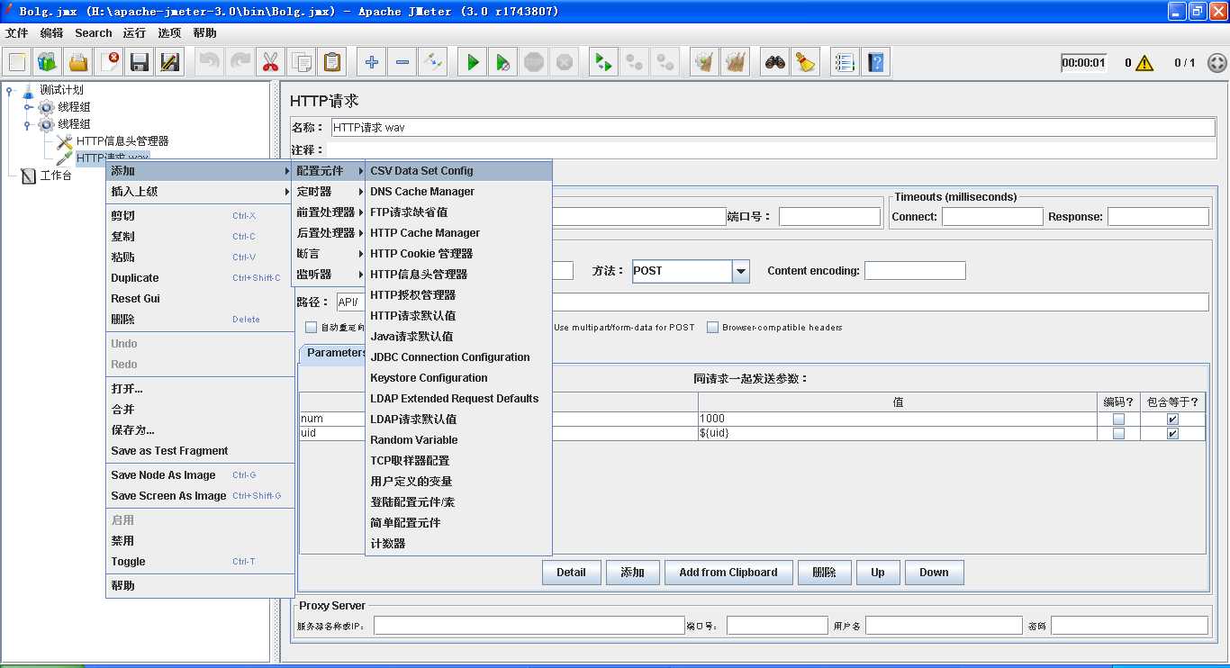The width and height of the screenshot is (1230, 668).
Task: Collapse the 线程组 expander above HTTP信息头管理器
Action: (x=28, y=124)
